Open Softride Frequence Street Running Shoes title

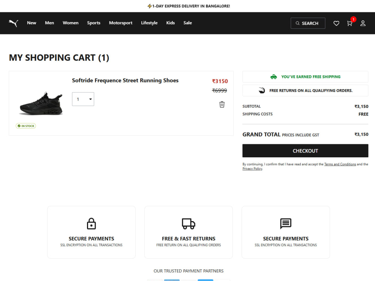pyautogui.click(x=125, y=81)
